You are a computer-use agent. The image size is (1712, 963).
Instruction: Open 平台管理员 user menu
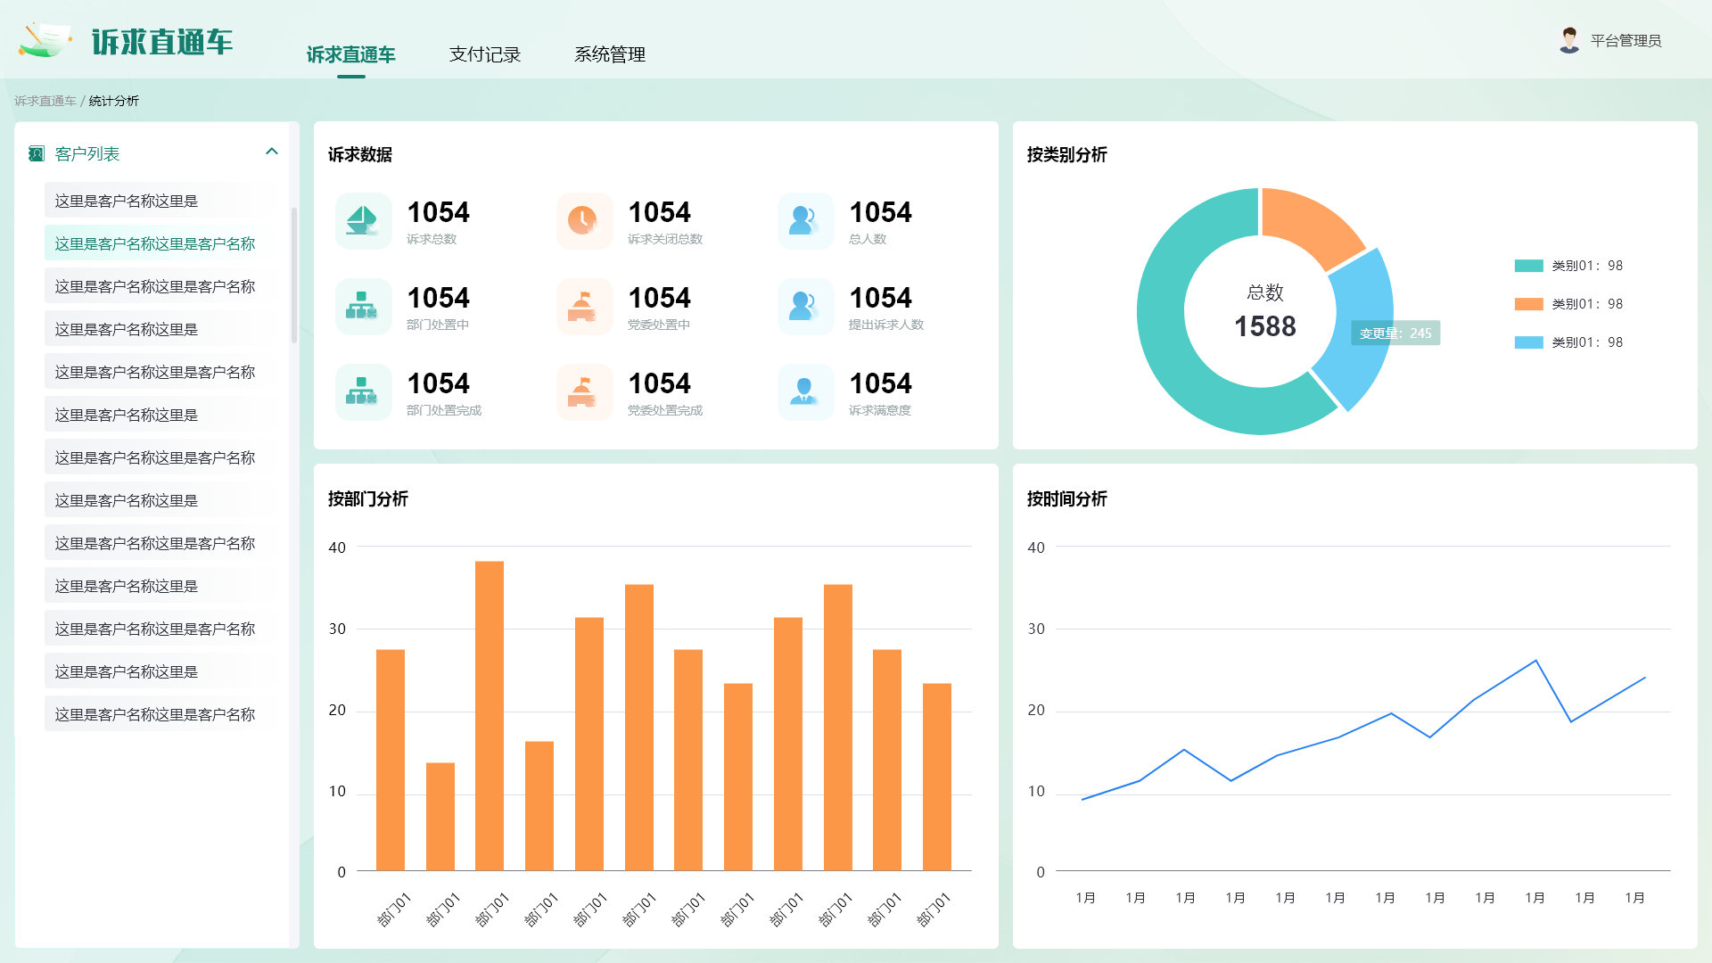pos(1625,41)
